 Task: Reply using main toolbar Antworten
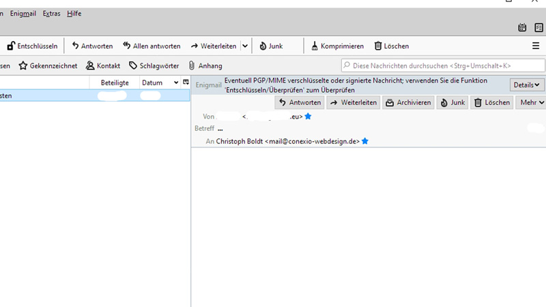[91, 46]
